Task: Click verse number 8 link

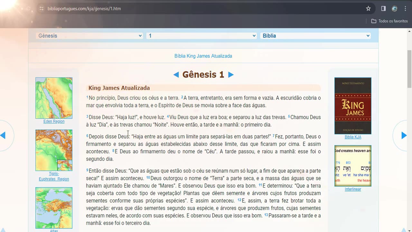Action: pyautogui.click(x=113, y=150)
